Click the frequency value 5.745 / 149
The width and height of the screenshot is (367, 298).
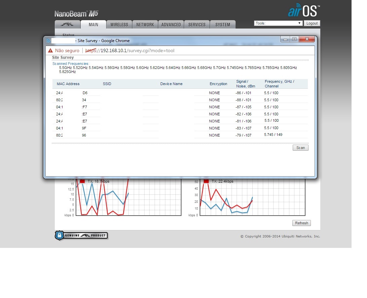[273, 135]
